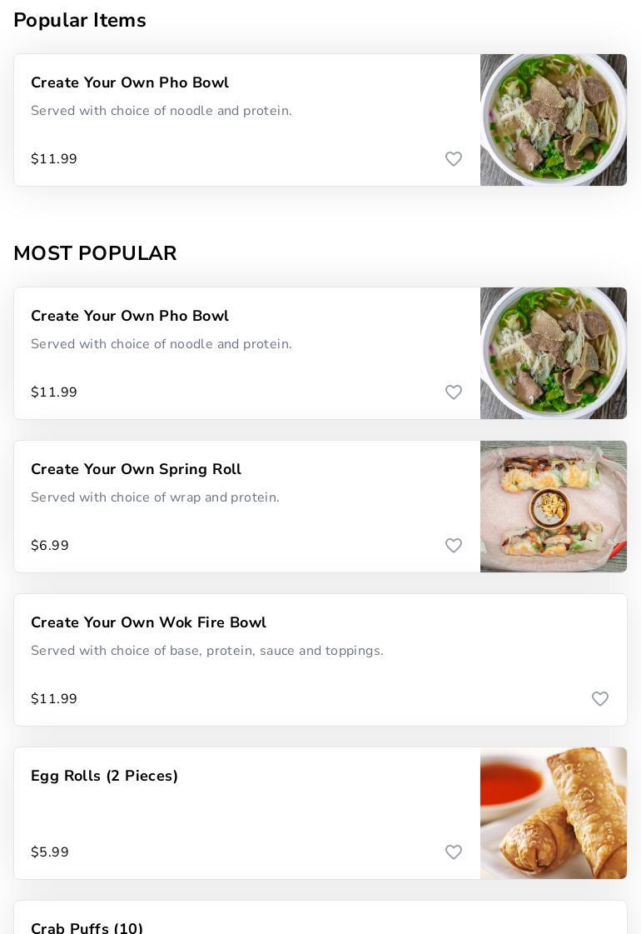View the Egg Rolls photo
This screenshot has width=641, height=934.
(x=554, y=813)
